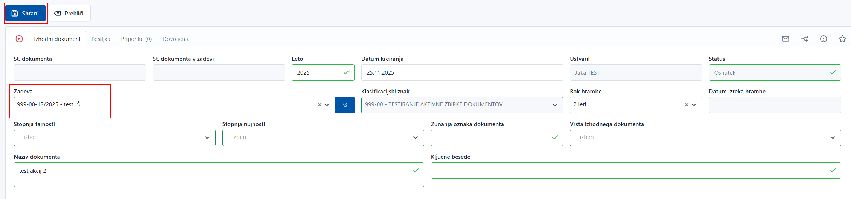Clear the Zadeva field selection

[320, 105]
